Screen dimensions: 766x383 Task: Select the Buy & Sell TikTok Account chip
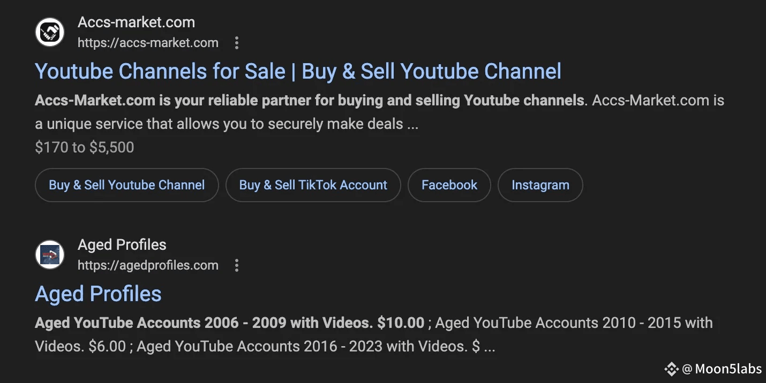pos(313,185)
